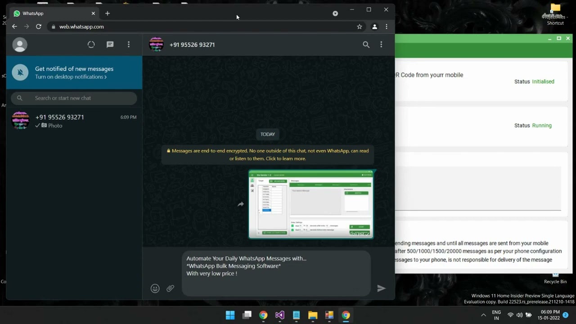The image size is (576, 324).
Task: Click the 6:09 PM chat timestamp
Action: tap(128, 117)
